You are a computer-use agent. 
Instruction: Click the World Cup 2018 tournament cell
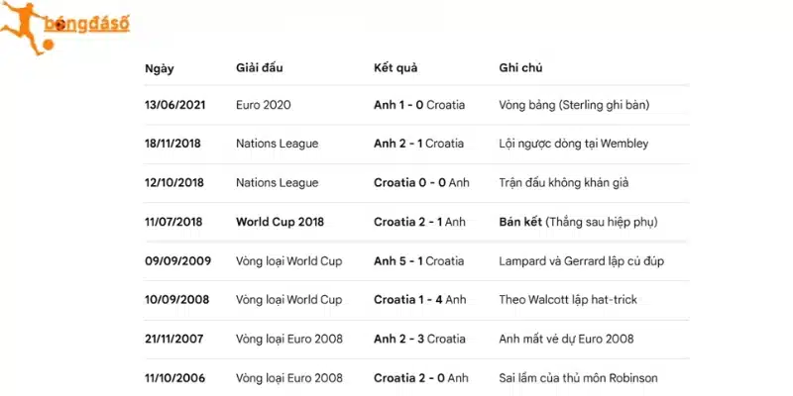pyautogui.click(x=280, y=222)
